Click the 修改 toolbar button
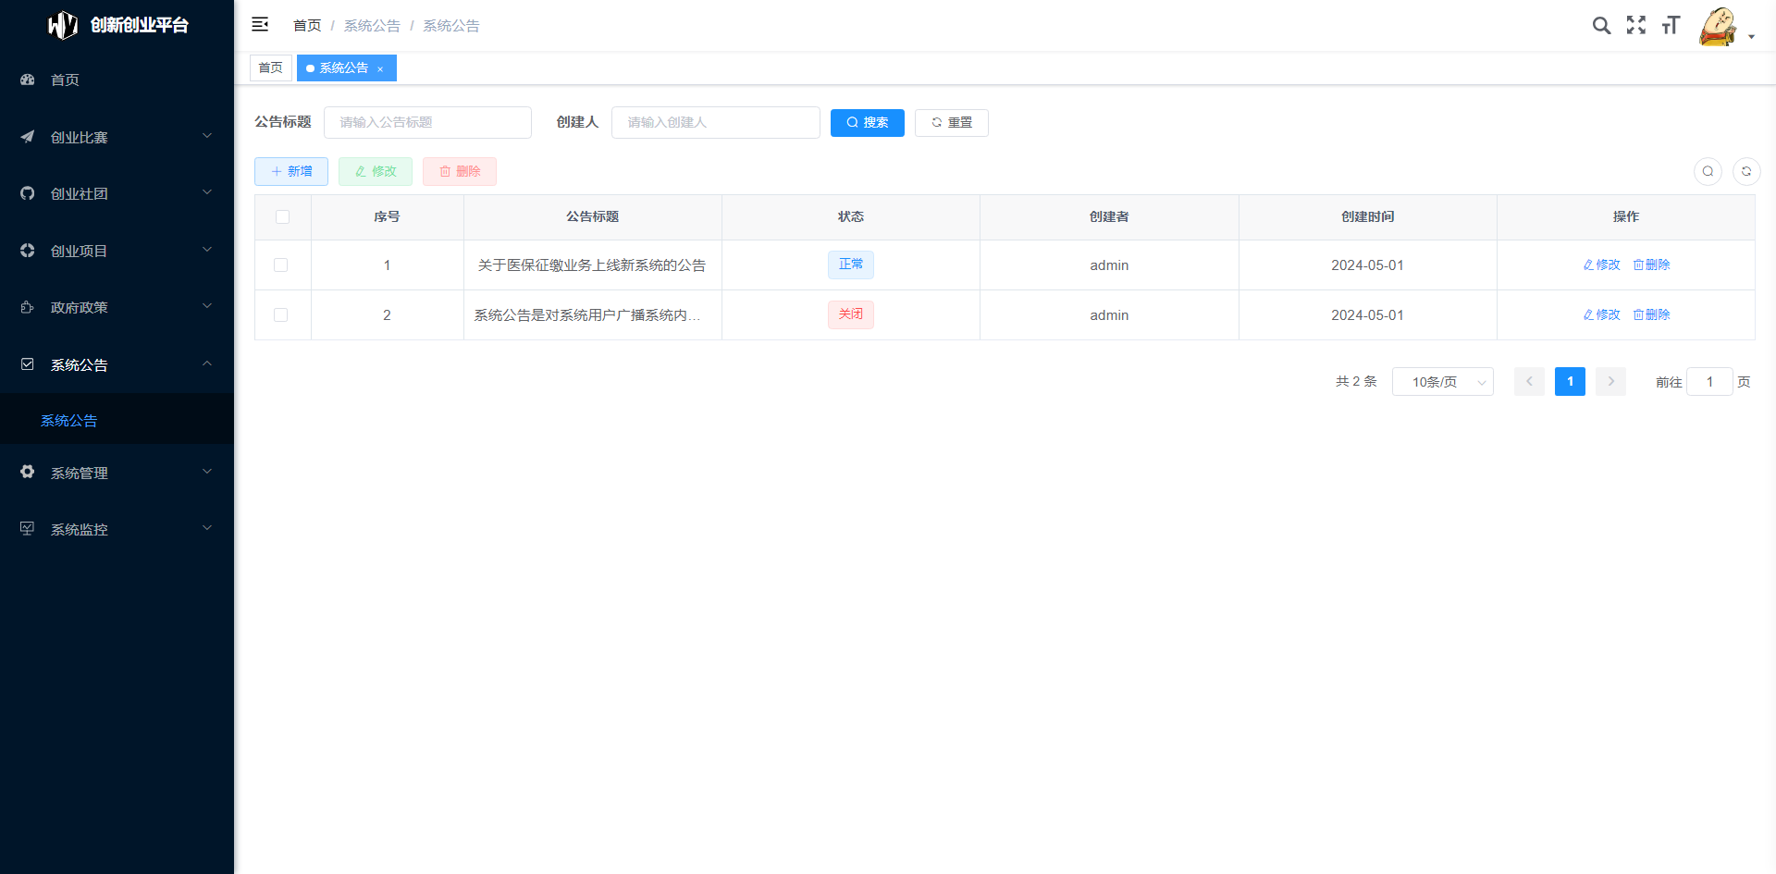1776x874 pixels. click(x=376, y=172)
